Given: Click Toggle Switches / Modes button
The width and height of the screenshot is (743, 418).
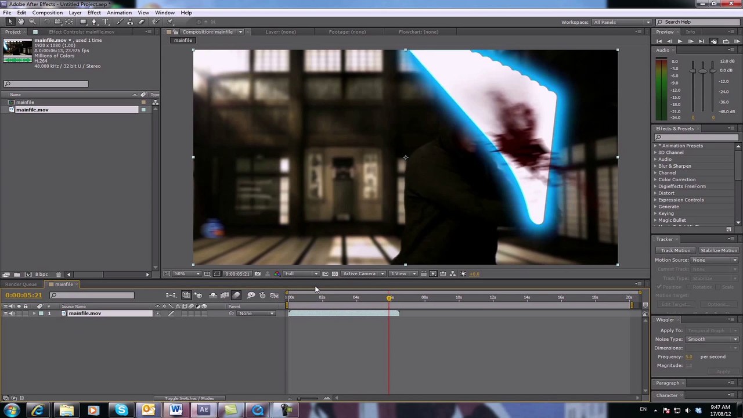Looking at the screenshot, I should [x=189, y=398].
